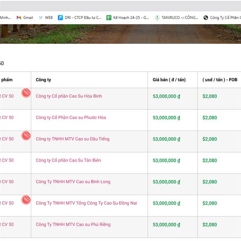241x241 pixels.
Task: Click $2,080 FOB price in Phú Riềng row
Action: pos(210,225)
